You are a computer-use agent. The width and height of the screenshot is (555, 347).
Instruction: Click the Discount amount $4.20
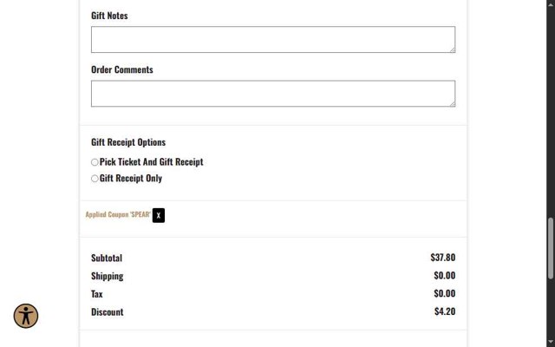[x=445, y=311]
